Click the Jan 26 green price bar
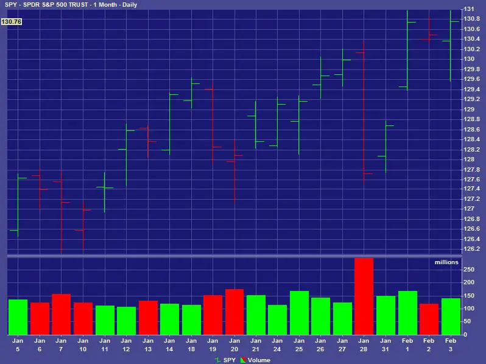This screenshot has height=364, width=486. pos(320,78)
